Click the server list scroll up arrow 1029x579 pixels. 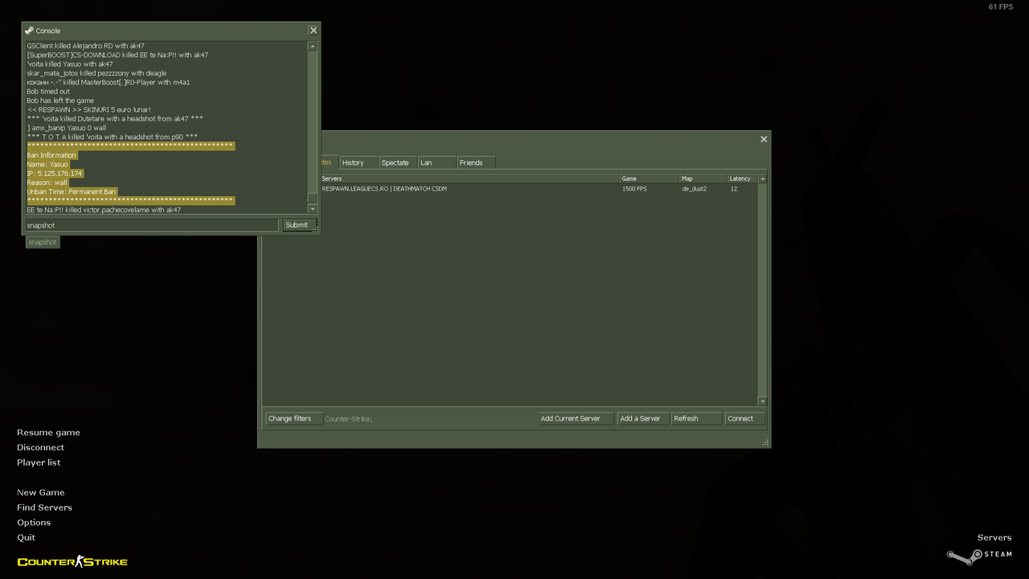pos(762,179)
